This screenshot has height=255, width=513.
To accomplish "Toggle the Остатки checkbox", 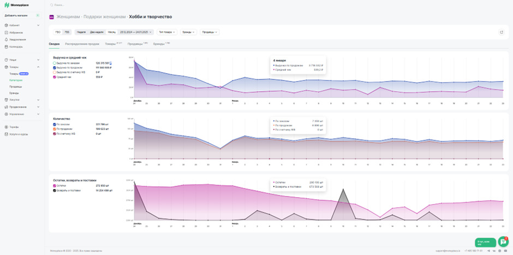I will [55, 186].
